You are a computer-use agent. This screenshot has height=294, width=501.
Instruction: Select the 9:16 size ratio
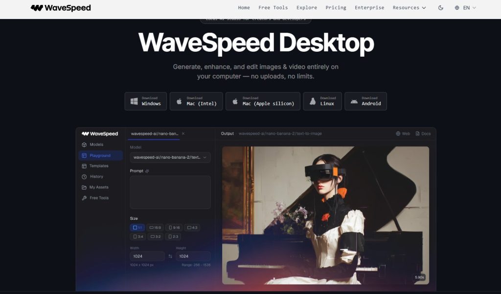(x=174, y=228)
